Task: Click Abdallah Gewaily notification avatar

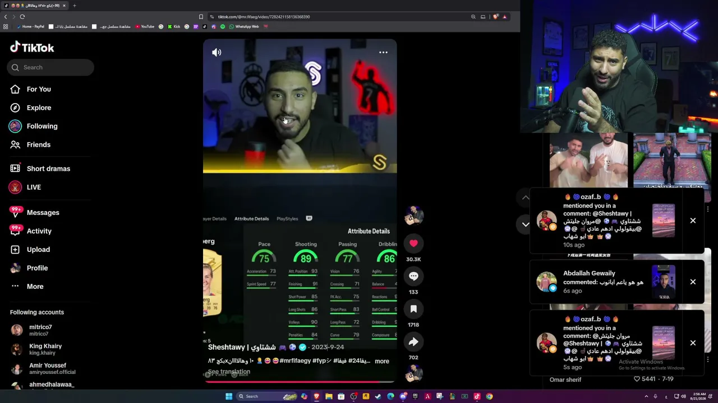Action: pos(546,282)
